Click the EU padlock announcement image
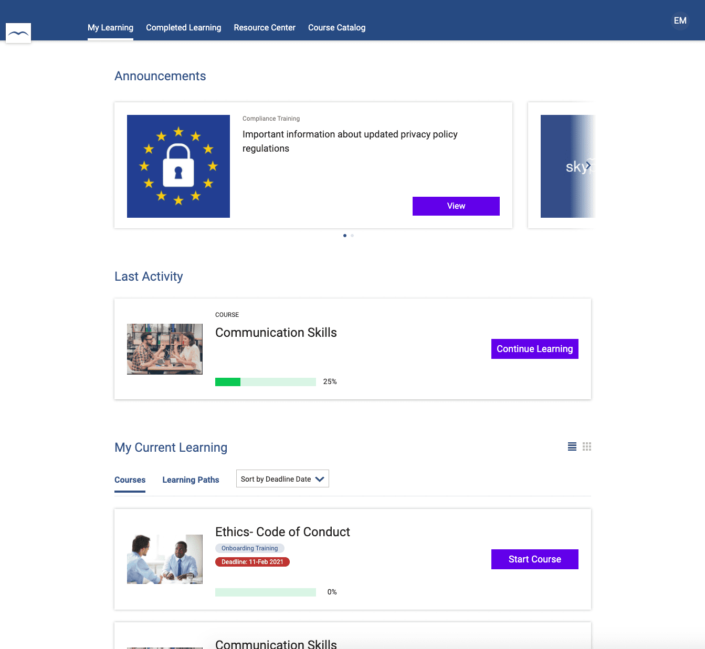 pos(178,166)
